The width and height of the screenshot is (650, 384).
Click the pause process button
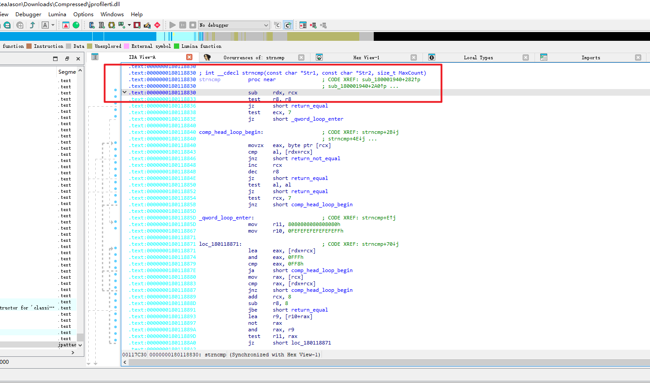[x=183, y=25]
